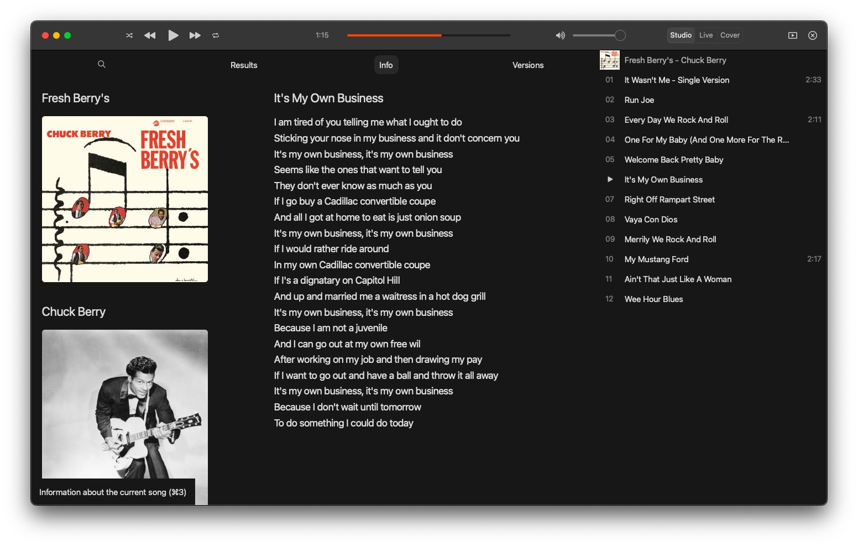Click the green zoom window button
Image resolution: width=858 pixels, height=546 pixels.
(x=67, y=35)
